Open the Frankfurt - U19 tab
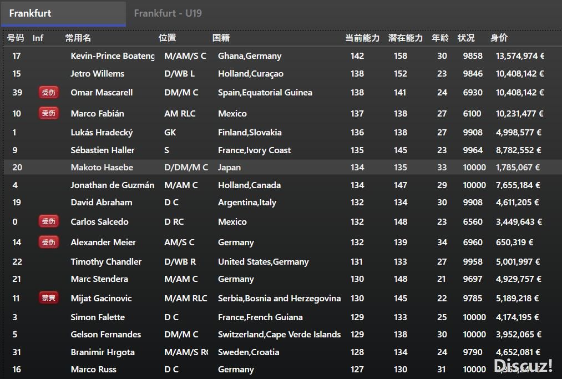The height and width of the screenshot is (379, 562). 168,14
